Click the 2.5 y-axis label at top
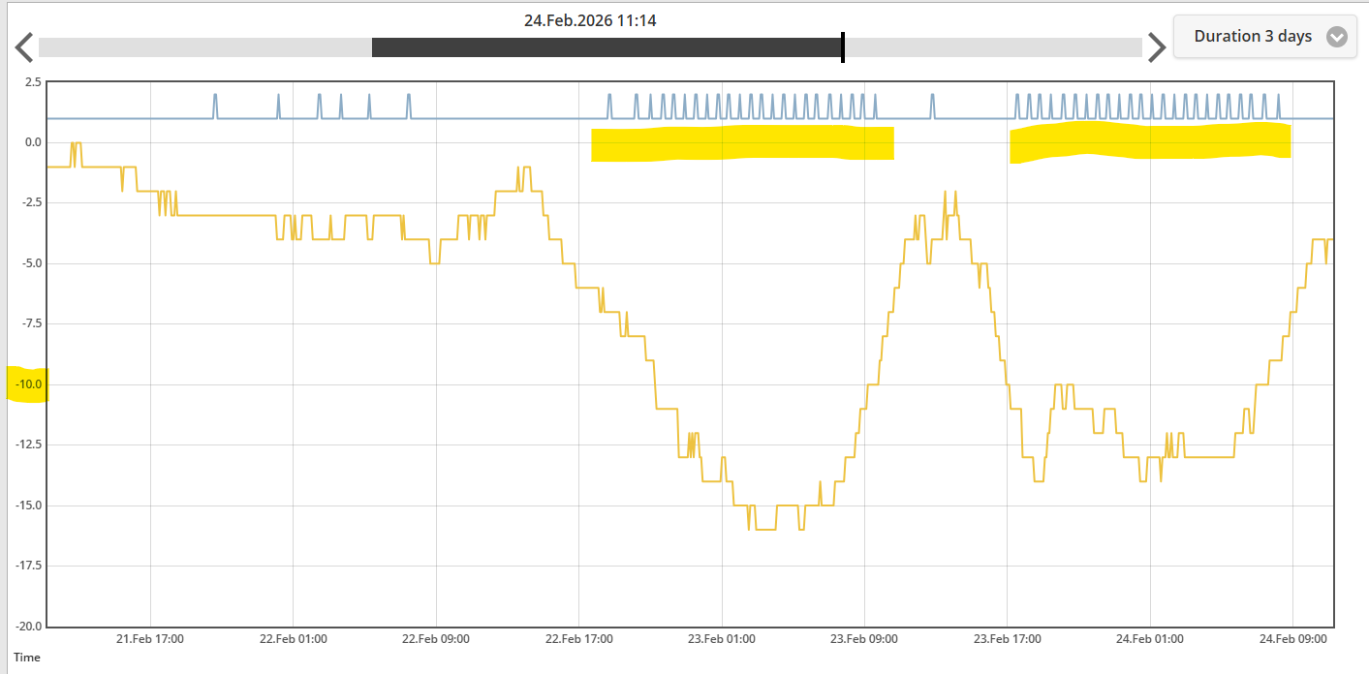This screenshot has width=1369, height=674. coord(32,82)
